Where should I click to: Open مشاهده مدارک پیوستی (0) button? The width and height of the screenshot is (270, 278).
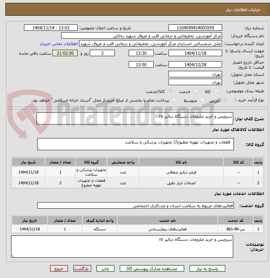(x=152, y=268)
